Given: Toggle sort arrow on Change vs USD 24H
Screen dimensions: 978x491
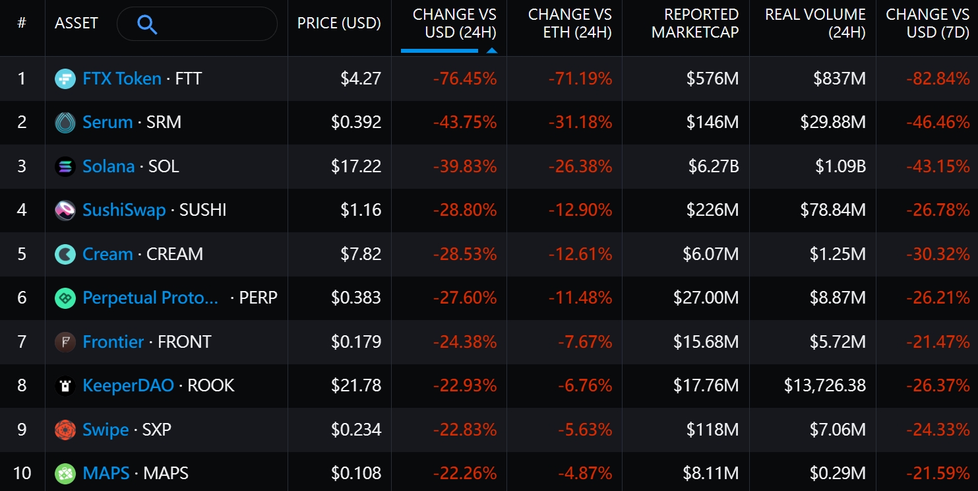Looking at the screenshot, I should (x=491, y=50).
